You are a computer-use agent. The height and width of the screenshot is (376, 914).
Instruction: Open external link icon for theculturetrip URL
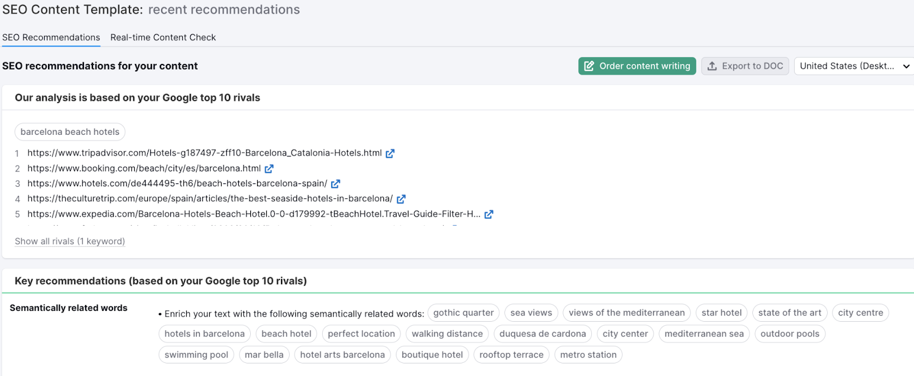click(401, 199)
